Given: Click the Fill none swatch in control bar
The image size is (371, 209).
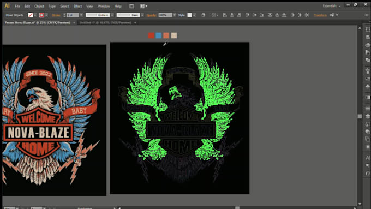Looking at the screenshot, I should point(31,15).
